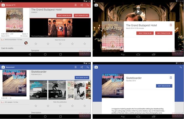Play the trailer in Movies & TV panel
This screenshot has width=184, height=119.
[x=60, y=28]
